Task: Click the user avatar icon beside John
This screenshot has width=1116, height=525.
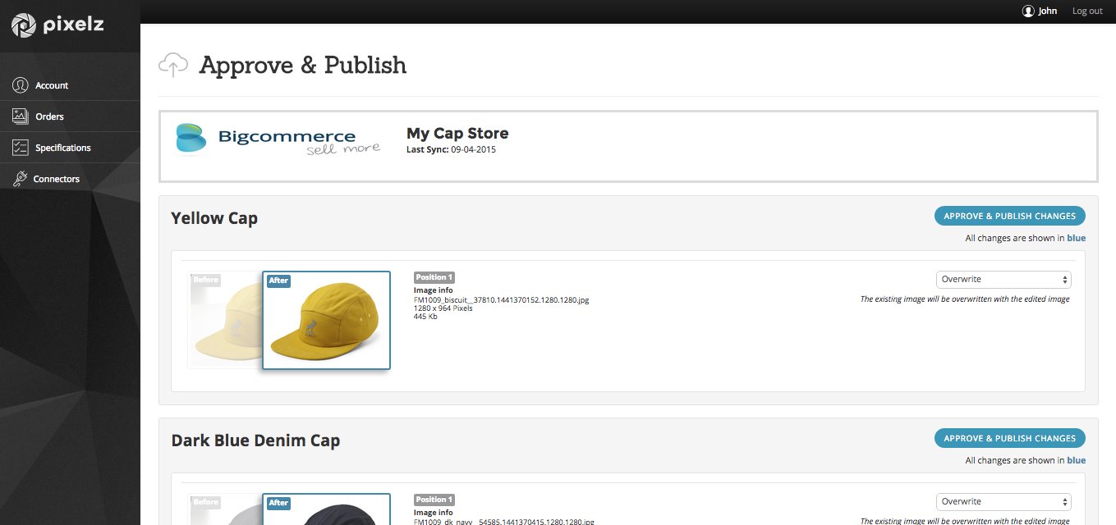Action: tap(1027, 11)
